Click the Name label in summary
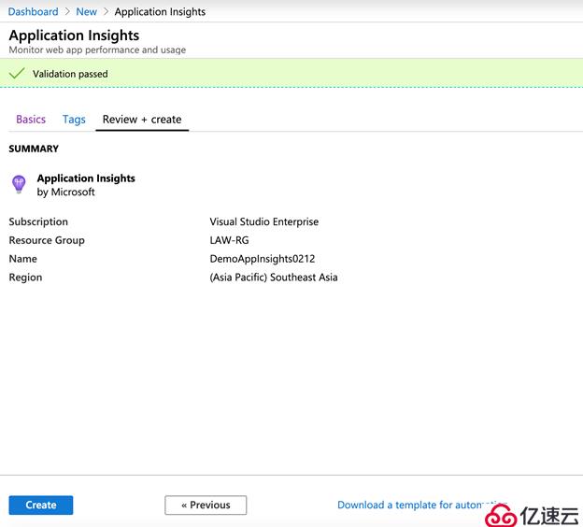Image resolution: width=583 pixels, height=527 pixels. pyautogui.click(x=22, y=259)
